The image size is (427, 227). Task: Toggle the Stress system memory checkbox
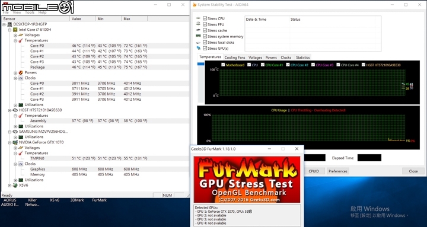(205, 37)
